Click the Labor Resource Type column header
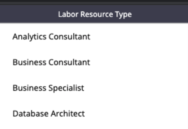Screen dimensions: 188x129 [95, 14]
